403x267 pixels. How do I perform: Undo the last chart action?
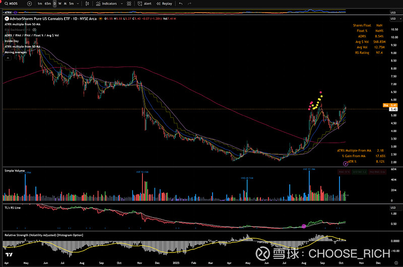point(181,4)
